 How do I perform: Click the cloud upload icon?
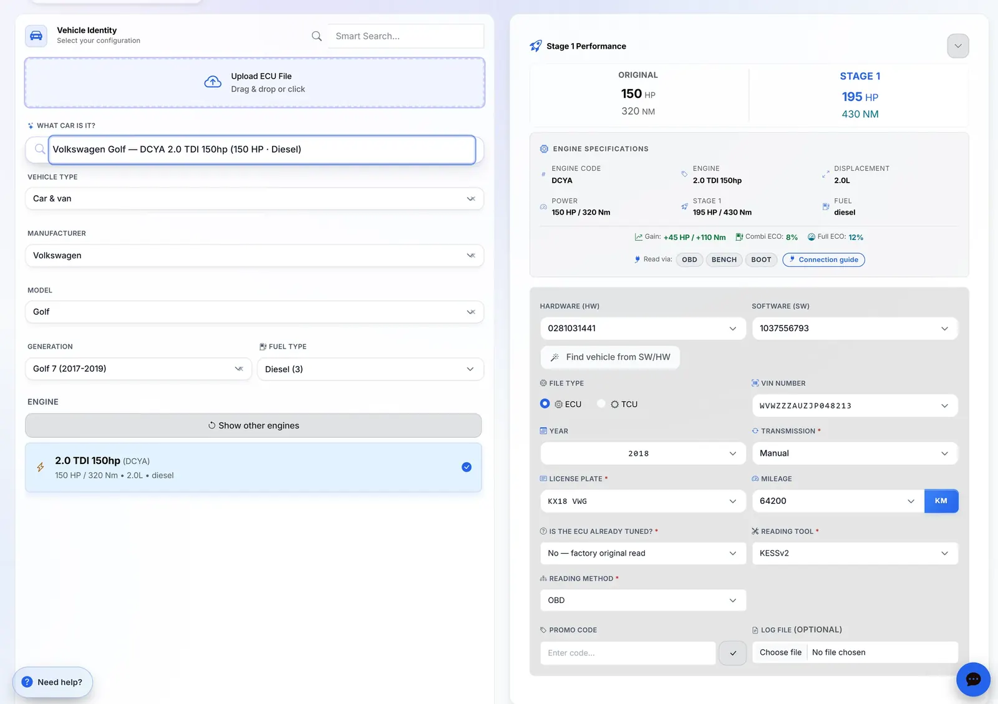tap(213, 82)
